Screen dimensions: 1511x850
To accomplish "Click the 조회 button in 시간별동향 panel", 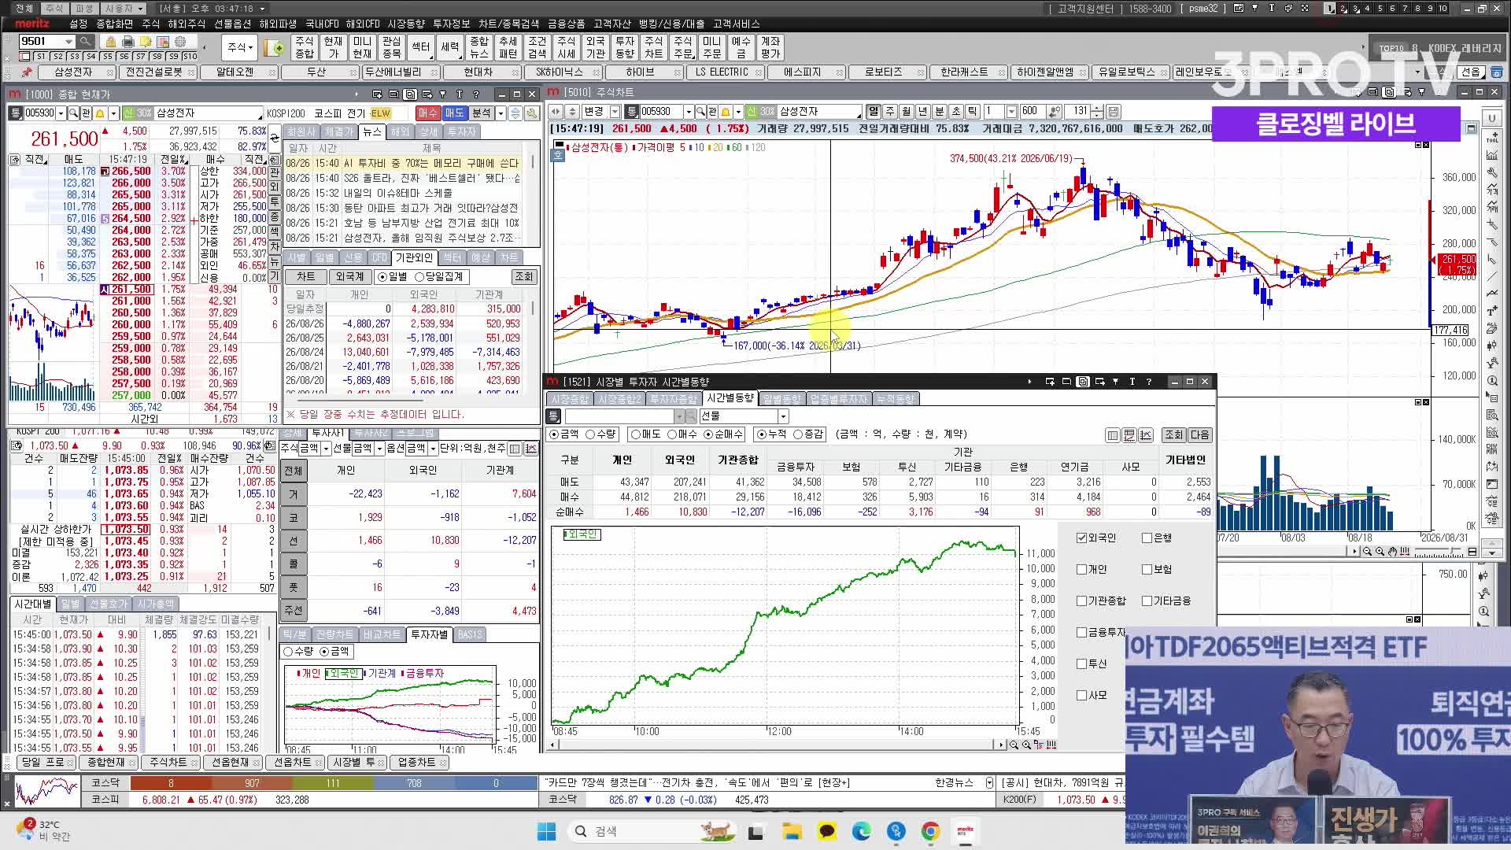I will click(1173, 435).
